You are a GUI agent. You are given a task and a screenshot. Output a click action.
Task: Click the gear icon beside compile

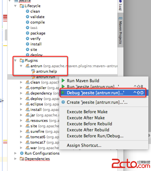click(x=28, y=22)
